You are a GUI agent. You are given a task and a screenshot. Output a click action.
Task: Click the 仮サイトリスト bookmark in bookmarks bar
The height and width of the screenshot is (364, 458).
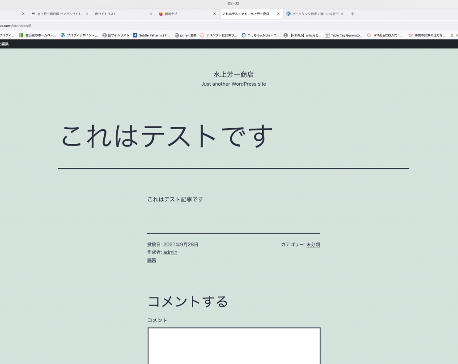(116, 35)
